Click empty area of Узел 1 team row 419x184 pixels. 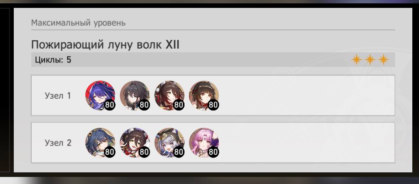coord(305,95)
